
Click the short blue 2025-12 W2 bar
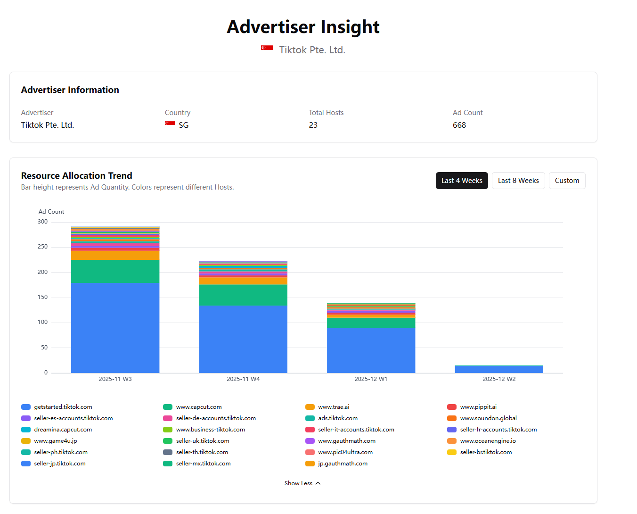click(499, 369)
